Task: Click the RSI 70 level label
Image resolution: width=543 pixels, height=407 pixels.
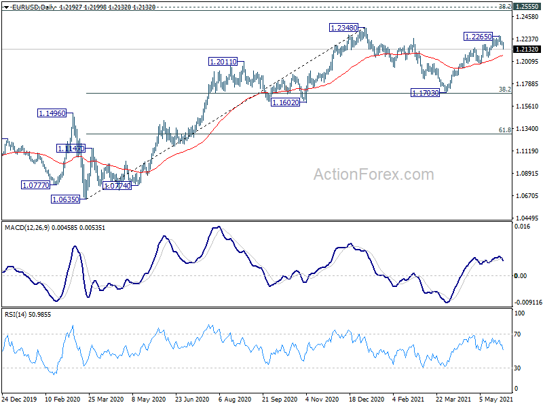Action: [x=517, y=334]
